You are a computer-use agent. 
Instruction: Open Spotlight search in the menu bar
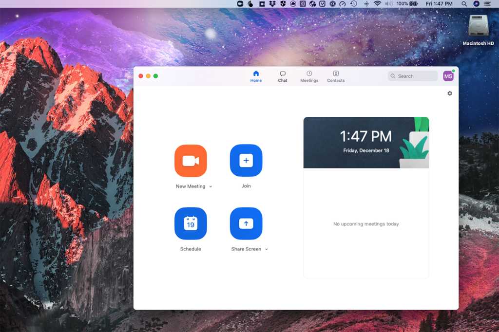tap(464, 4)
